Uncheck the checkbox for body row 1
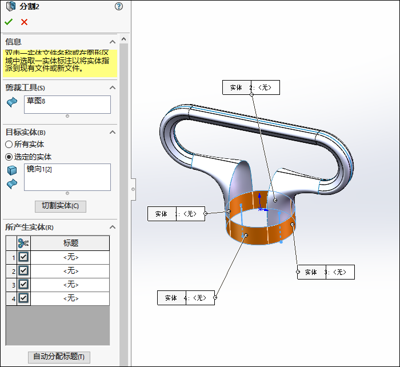Image resolution: width=400 pixels, height=367 pixels. click(x=23, y=257)
